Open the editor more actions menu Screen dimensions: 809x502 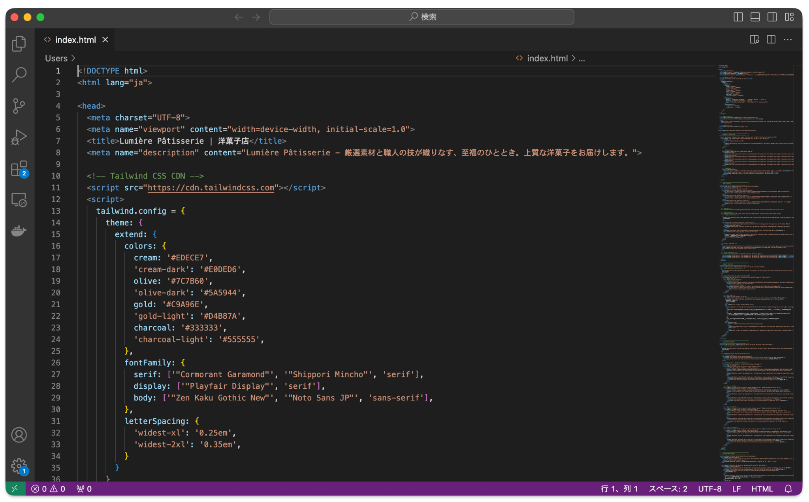(x=788, y=39)
